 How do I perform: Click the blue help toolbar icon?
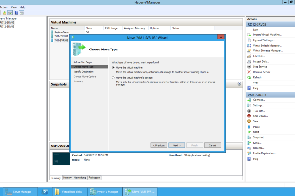point(17,13)
